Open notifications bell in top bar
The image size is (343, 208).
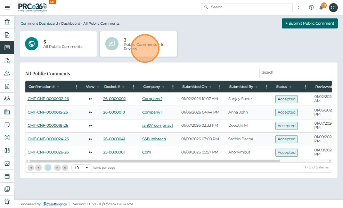tap(321, 8)
